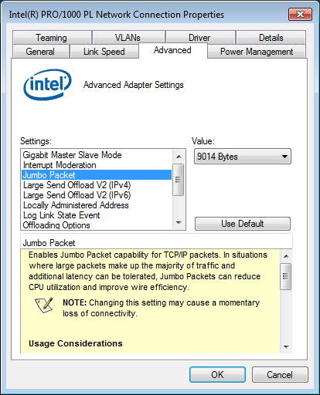This screenshot has width=320, height=395.
Task: Go to the Driver tab
Action: [x=199, y=38]
